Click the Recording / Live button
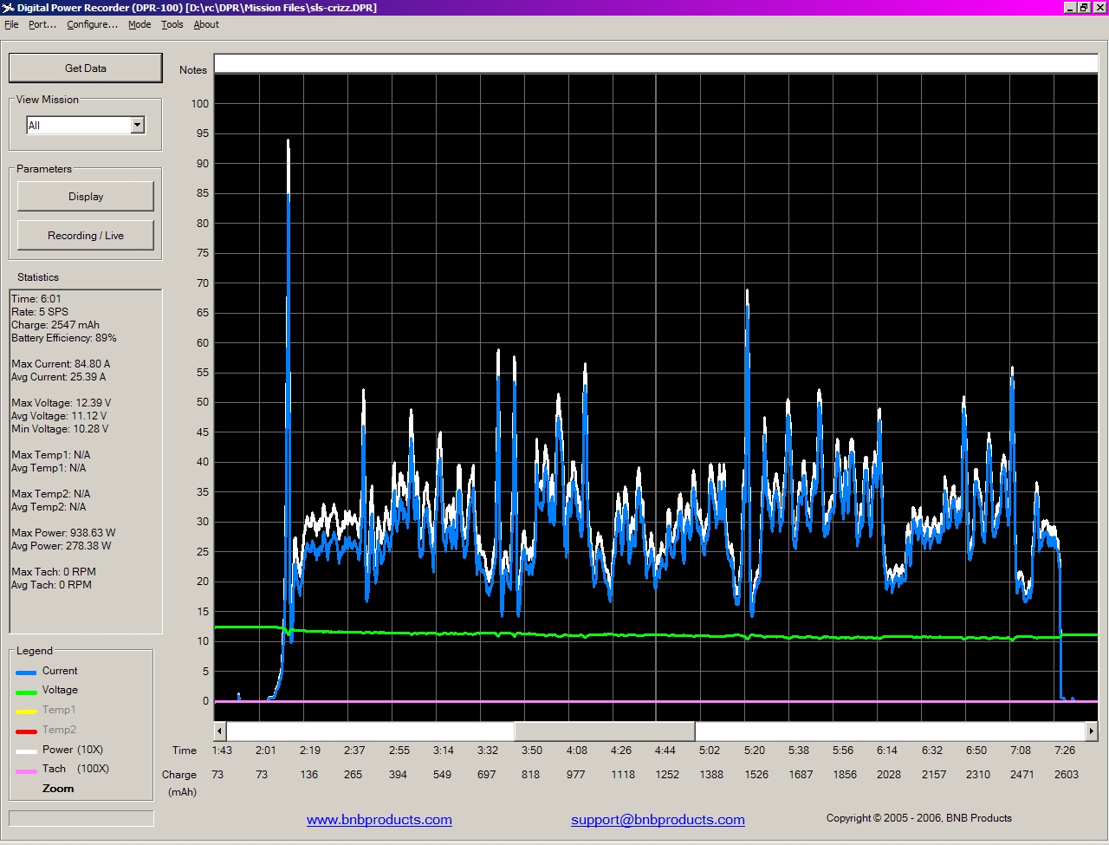 tap(85, 236)
